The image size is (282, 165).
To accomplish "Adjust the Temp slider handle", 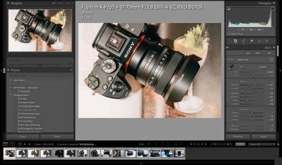I will pyautogui.click(x=250, y=72).
